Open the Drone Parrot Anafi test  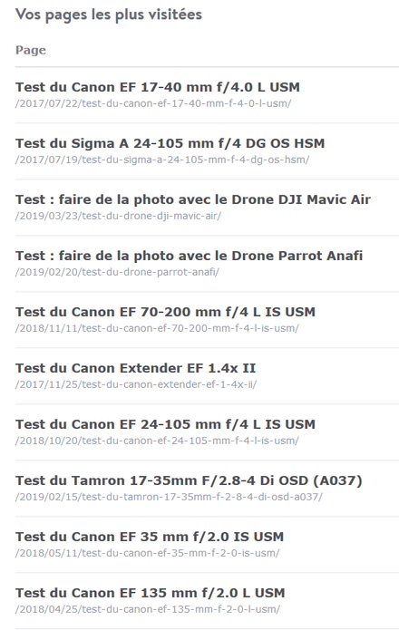189,256
